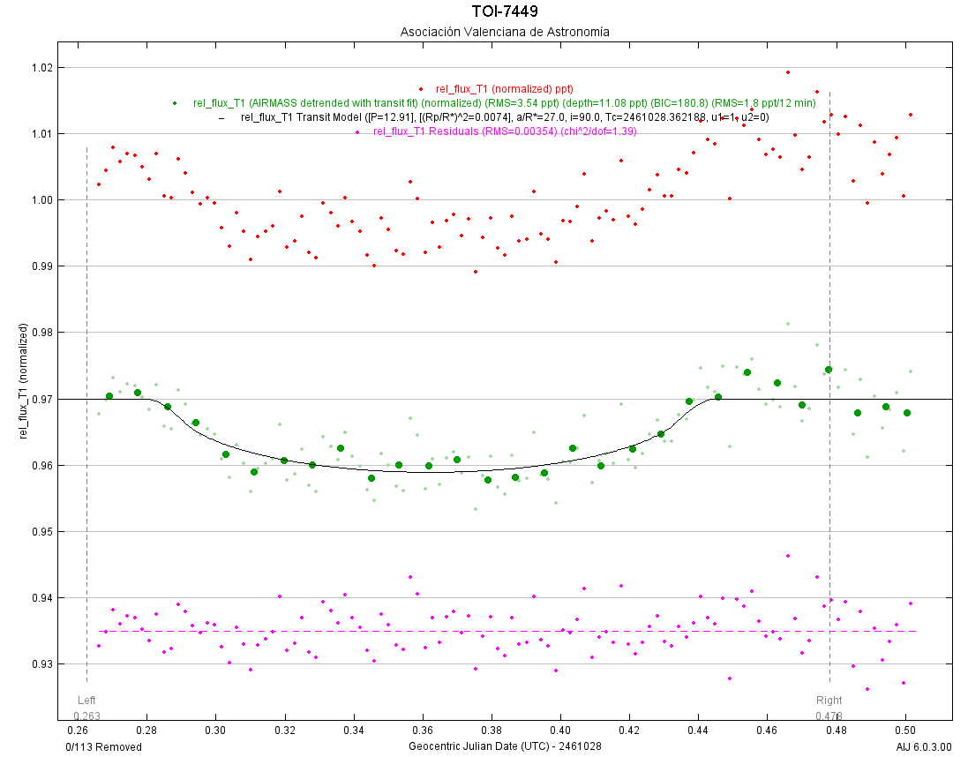Click the 1.02 y-axis tick label
Image resolution: width=968 pixels, height=757 pixels.
41,68
